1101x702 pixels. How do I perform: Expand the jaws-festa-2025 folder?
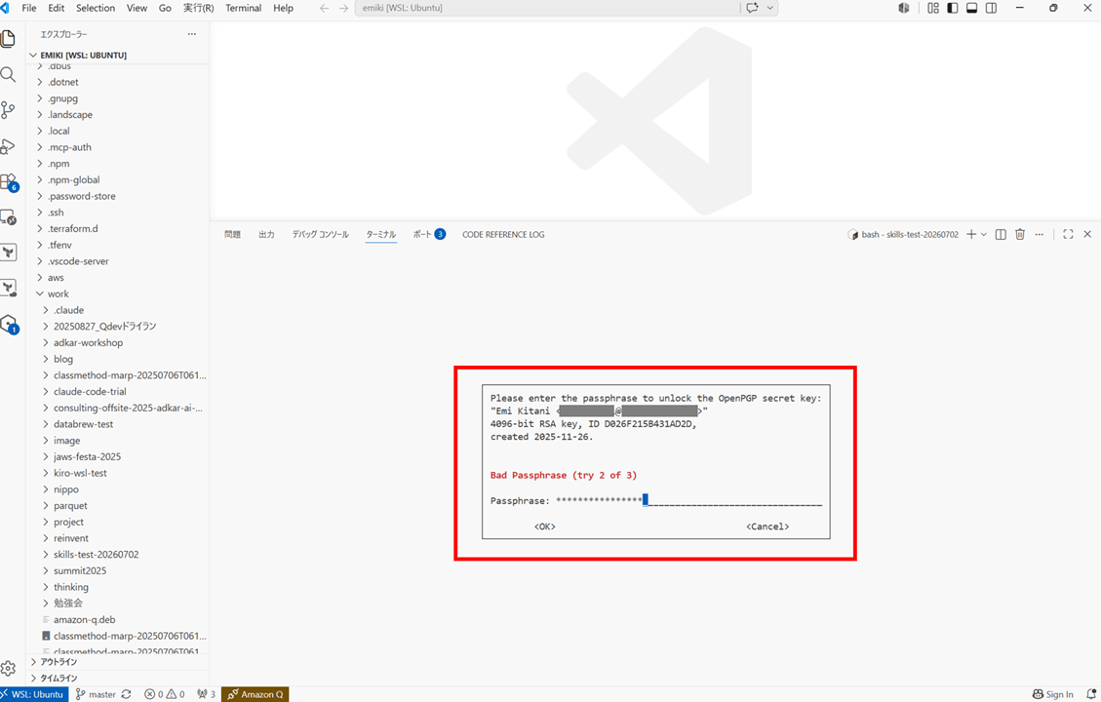tap(118, 456)
